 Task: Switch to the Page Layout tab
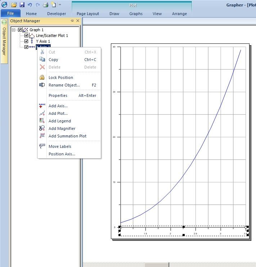(88, 14)
